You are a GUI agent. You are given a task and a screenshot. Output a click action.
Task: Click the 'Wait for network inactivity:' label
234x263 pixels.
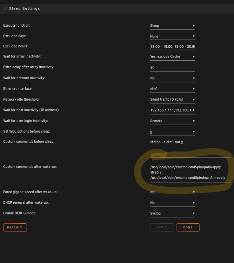point(24,78)
